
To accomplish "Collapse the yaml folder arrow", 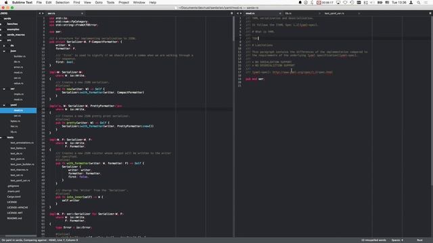I will pos(4,105).
